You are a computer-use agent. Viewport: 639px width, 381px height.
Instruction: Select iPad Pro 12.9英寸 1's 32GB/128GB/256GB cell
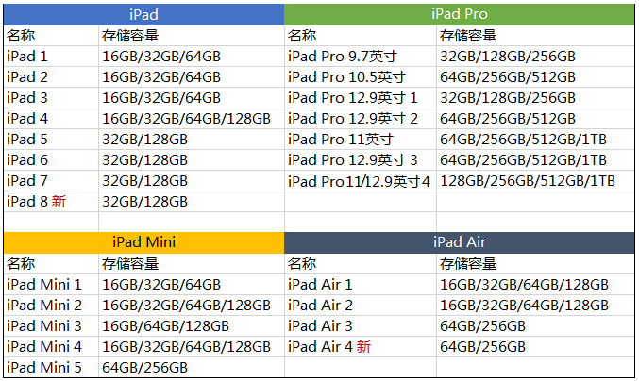click(x=535, y=98)
